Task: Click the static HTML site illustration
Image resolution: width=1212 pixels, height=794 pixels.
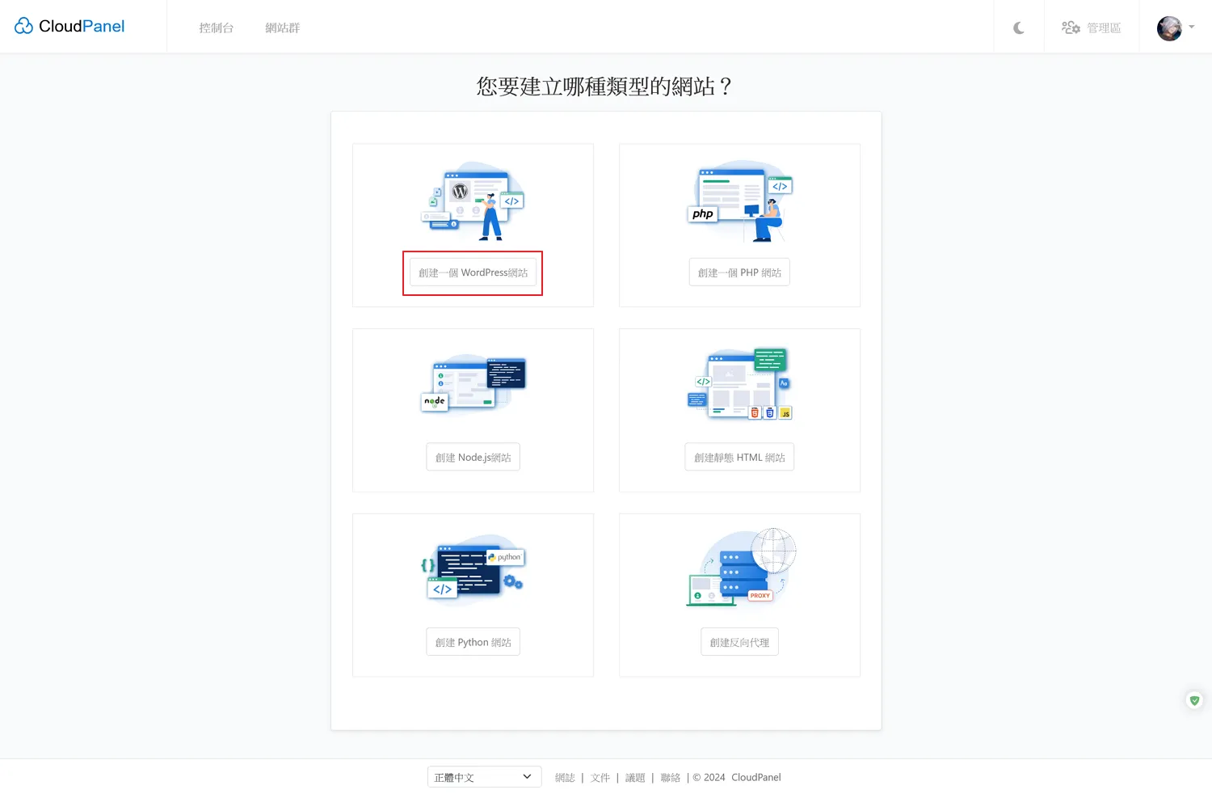Action: (x=739, y=384)
